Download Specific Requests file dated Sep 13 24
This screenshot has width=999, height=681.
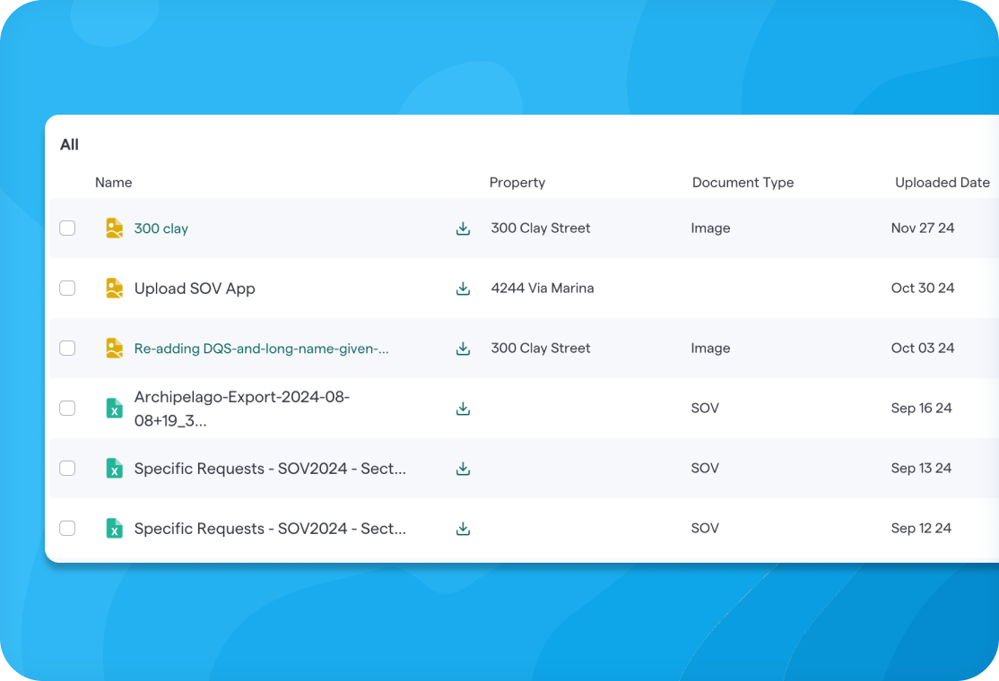coord(464,469)
